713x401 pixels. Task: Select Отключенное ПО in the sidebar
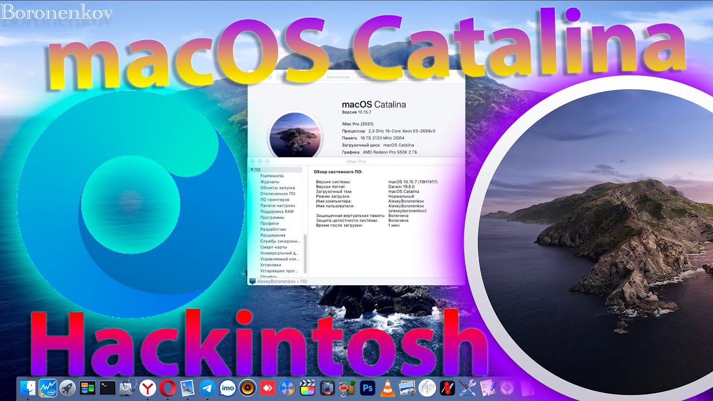(x=277, y=194)
